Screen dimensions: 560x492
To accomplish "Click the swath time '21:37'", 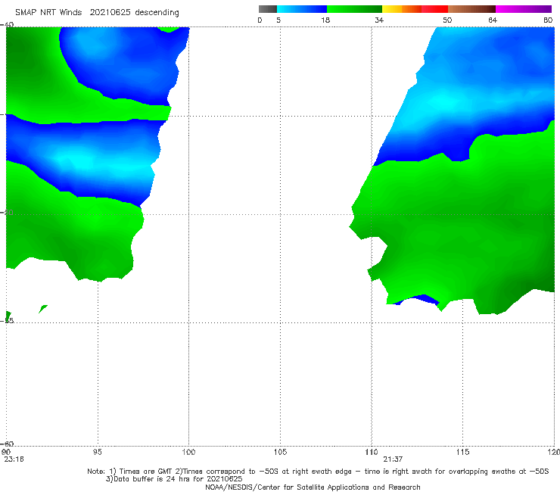I will [x=393, y=459].
